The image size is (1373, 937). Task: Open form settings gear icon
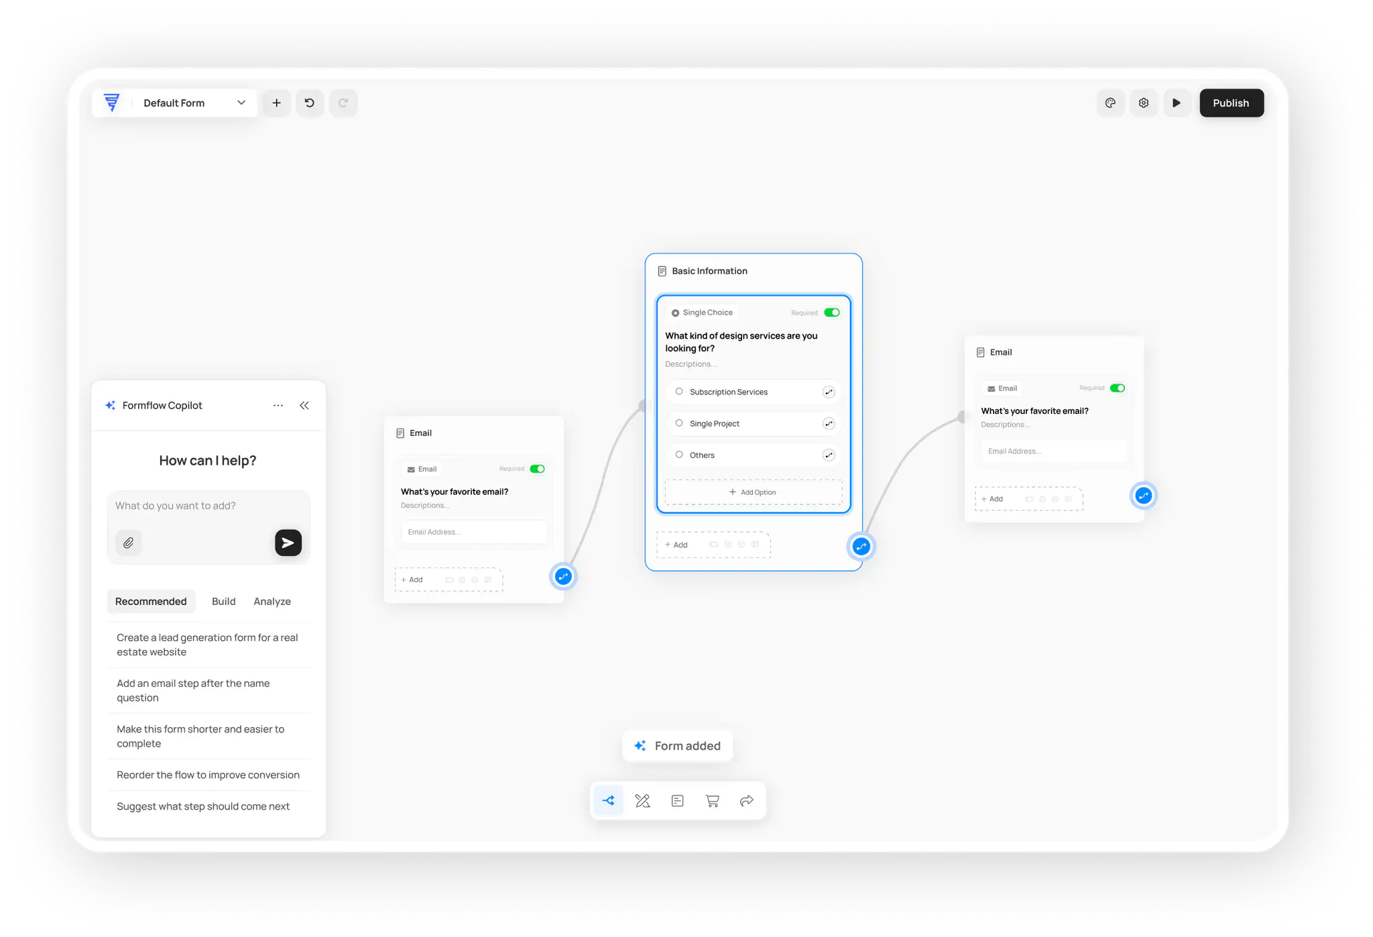(1144, 103)
